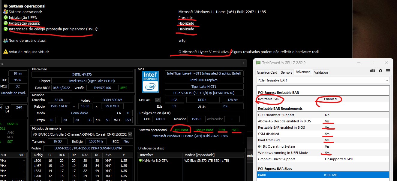Click Above 4G Decode enabled in BIOS row
Image resolution: width=397 pixels, height=181 pixels.
coord(323,121)
